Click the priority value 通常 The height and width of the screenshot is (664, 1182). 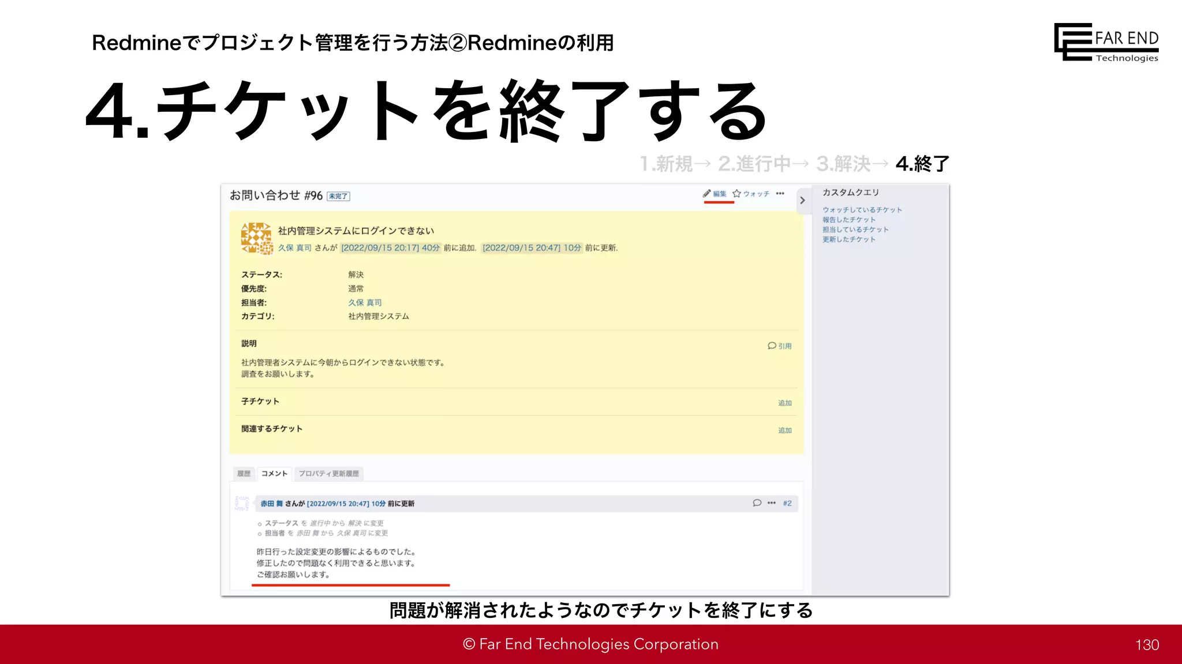click(x=356, y=289)
